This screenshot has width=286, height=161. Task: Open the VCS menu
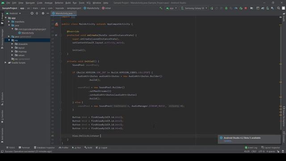point(88,3)
